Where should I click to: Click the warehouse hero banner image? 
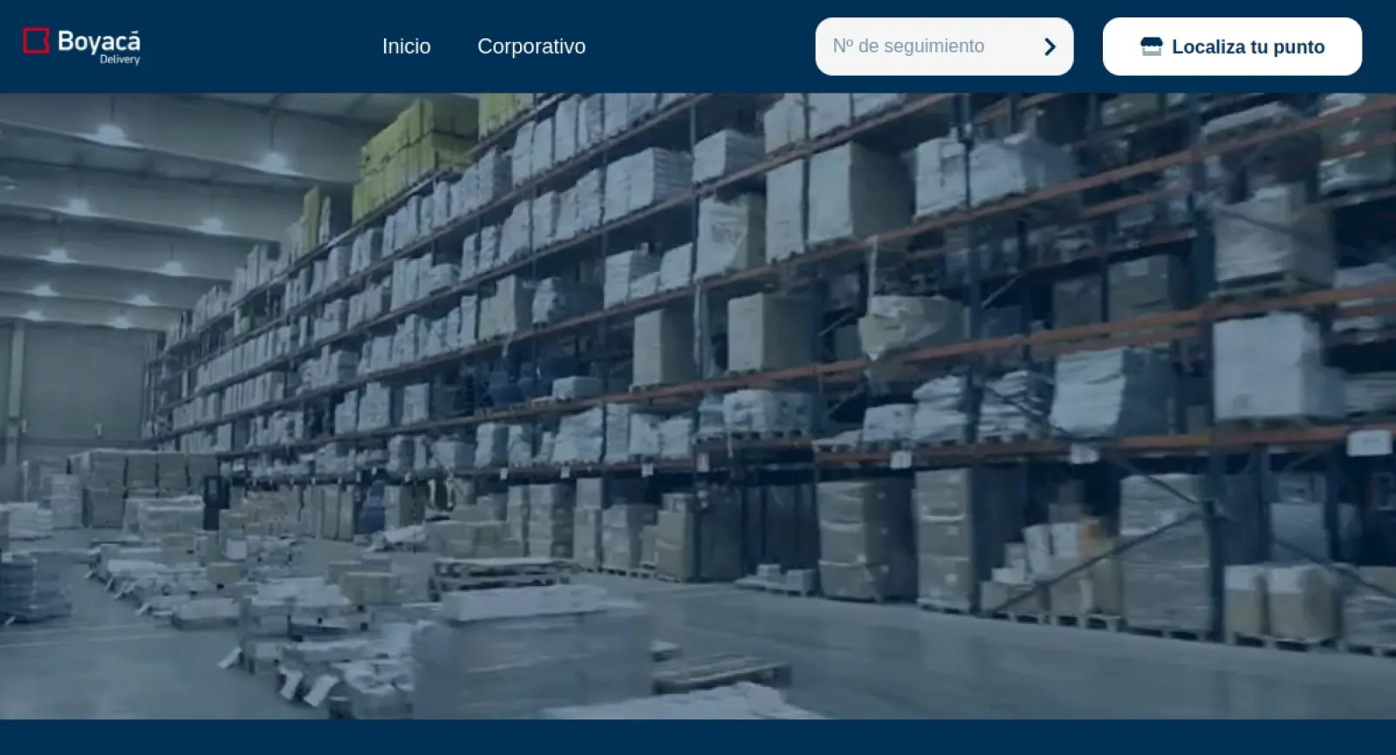tap(698, 405)
